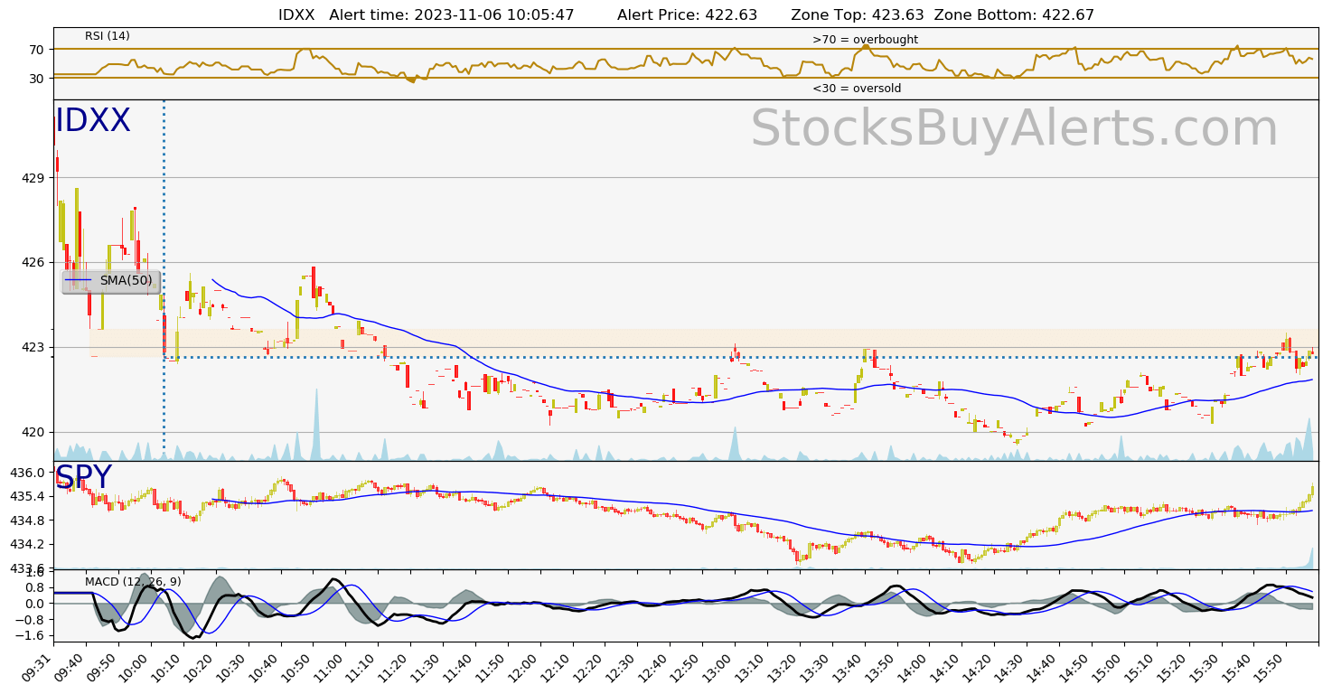Click the 434.8 SPY axis label
Screen dimensions: 1332x694
tap(29, 520)
